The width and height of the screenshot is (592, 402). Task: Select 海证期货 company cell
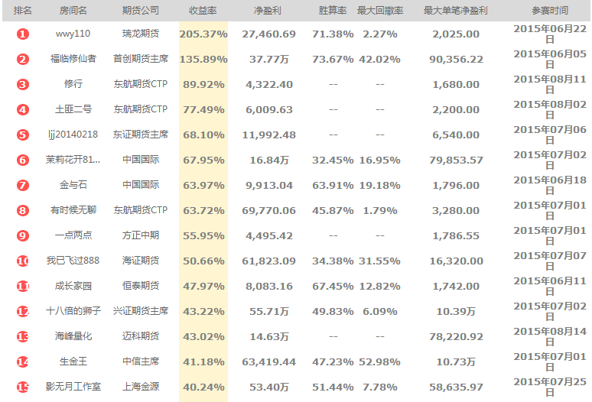tap(141, 261)
